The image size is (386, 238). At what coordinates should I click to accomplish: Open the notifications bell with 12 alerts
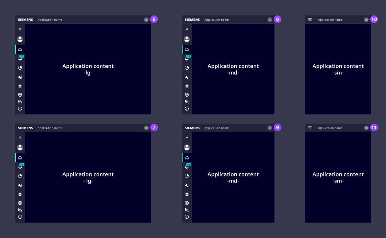coord(20,58)
